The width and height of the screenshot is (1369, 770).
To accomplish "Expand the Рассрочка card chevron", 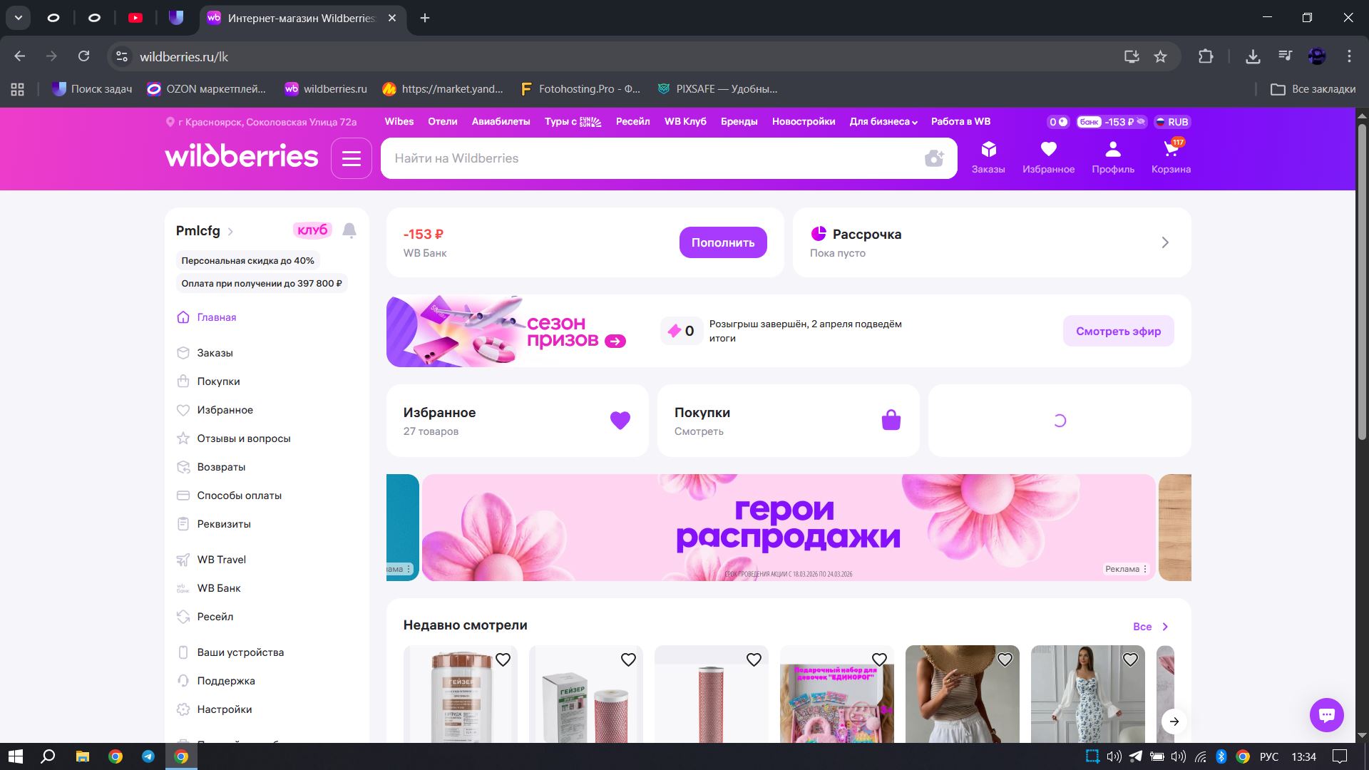I will tap(1165, 242).
